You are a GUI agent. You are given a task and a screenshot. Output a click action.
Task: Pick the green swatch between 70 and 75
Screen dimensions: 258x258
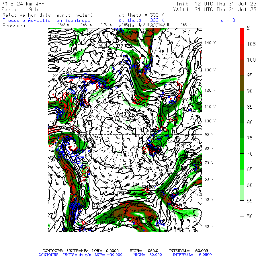click(x=242, y=146)
